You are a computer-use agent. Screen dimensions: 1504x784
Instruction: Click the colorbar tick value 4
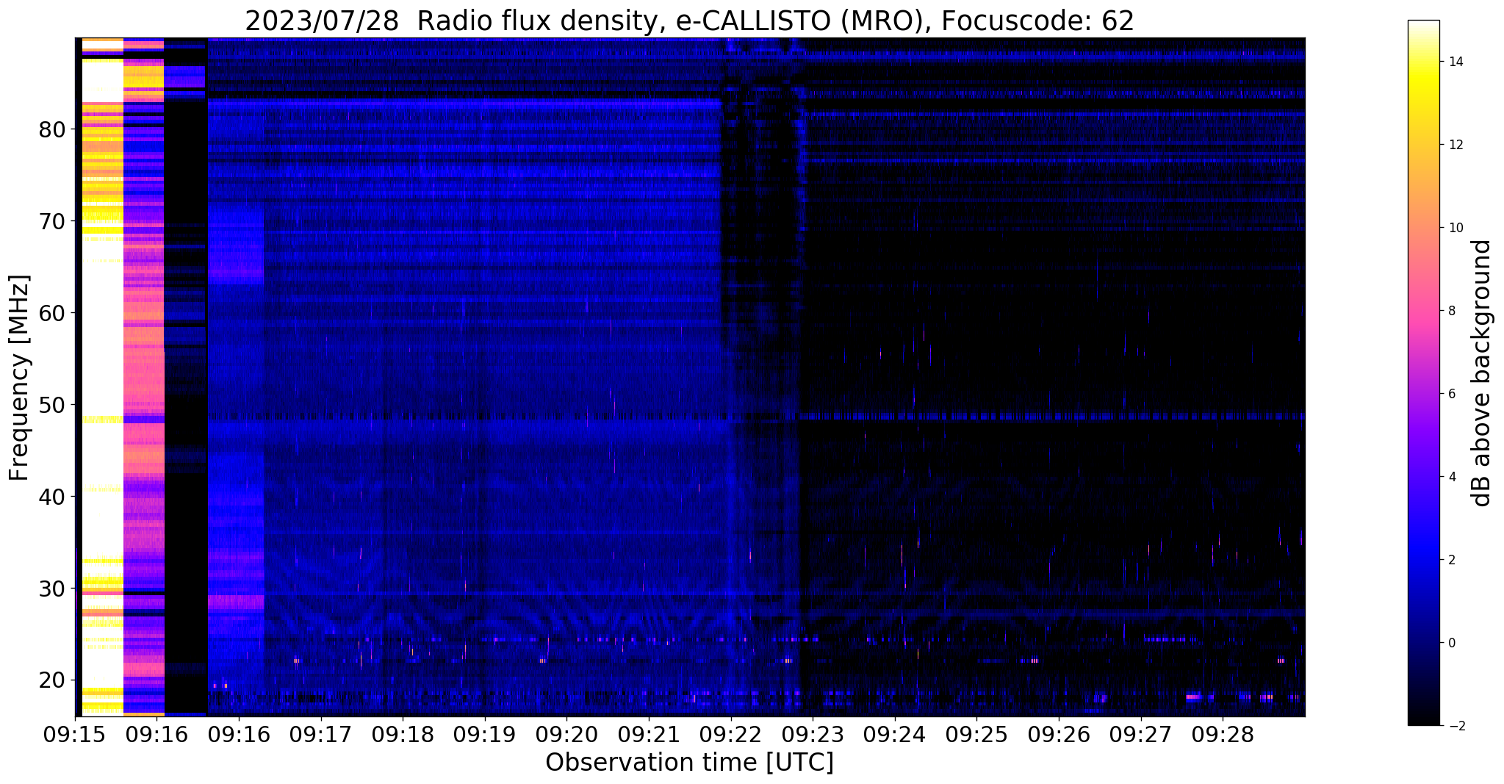click(x=1451, y=477)
